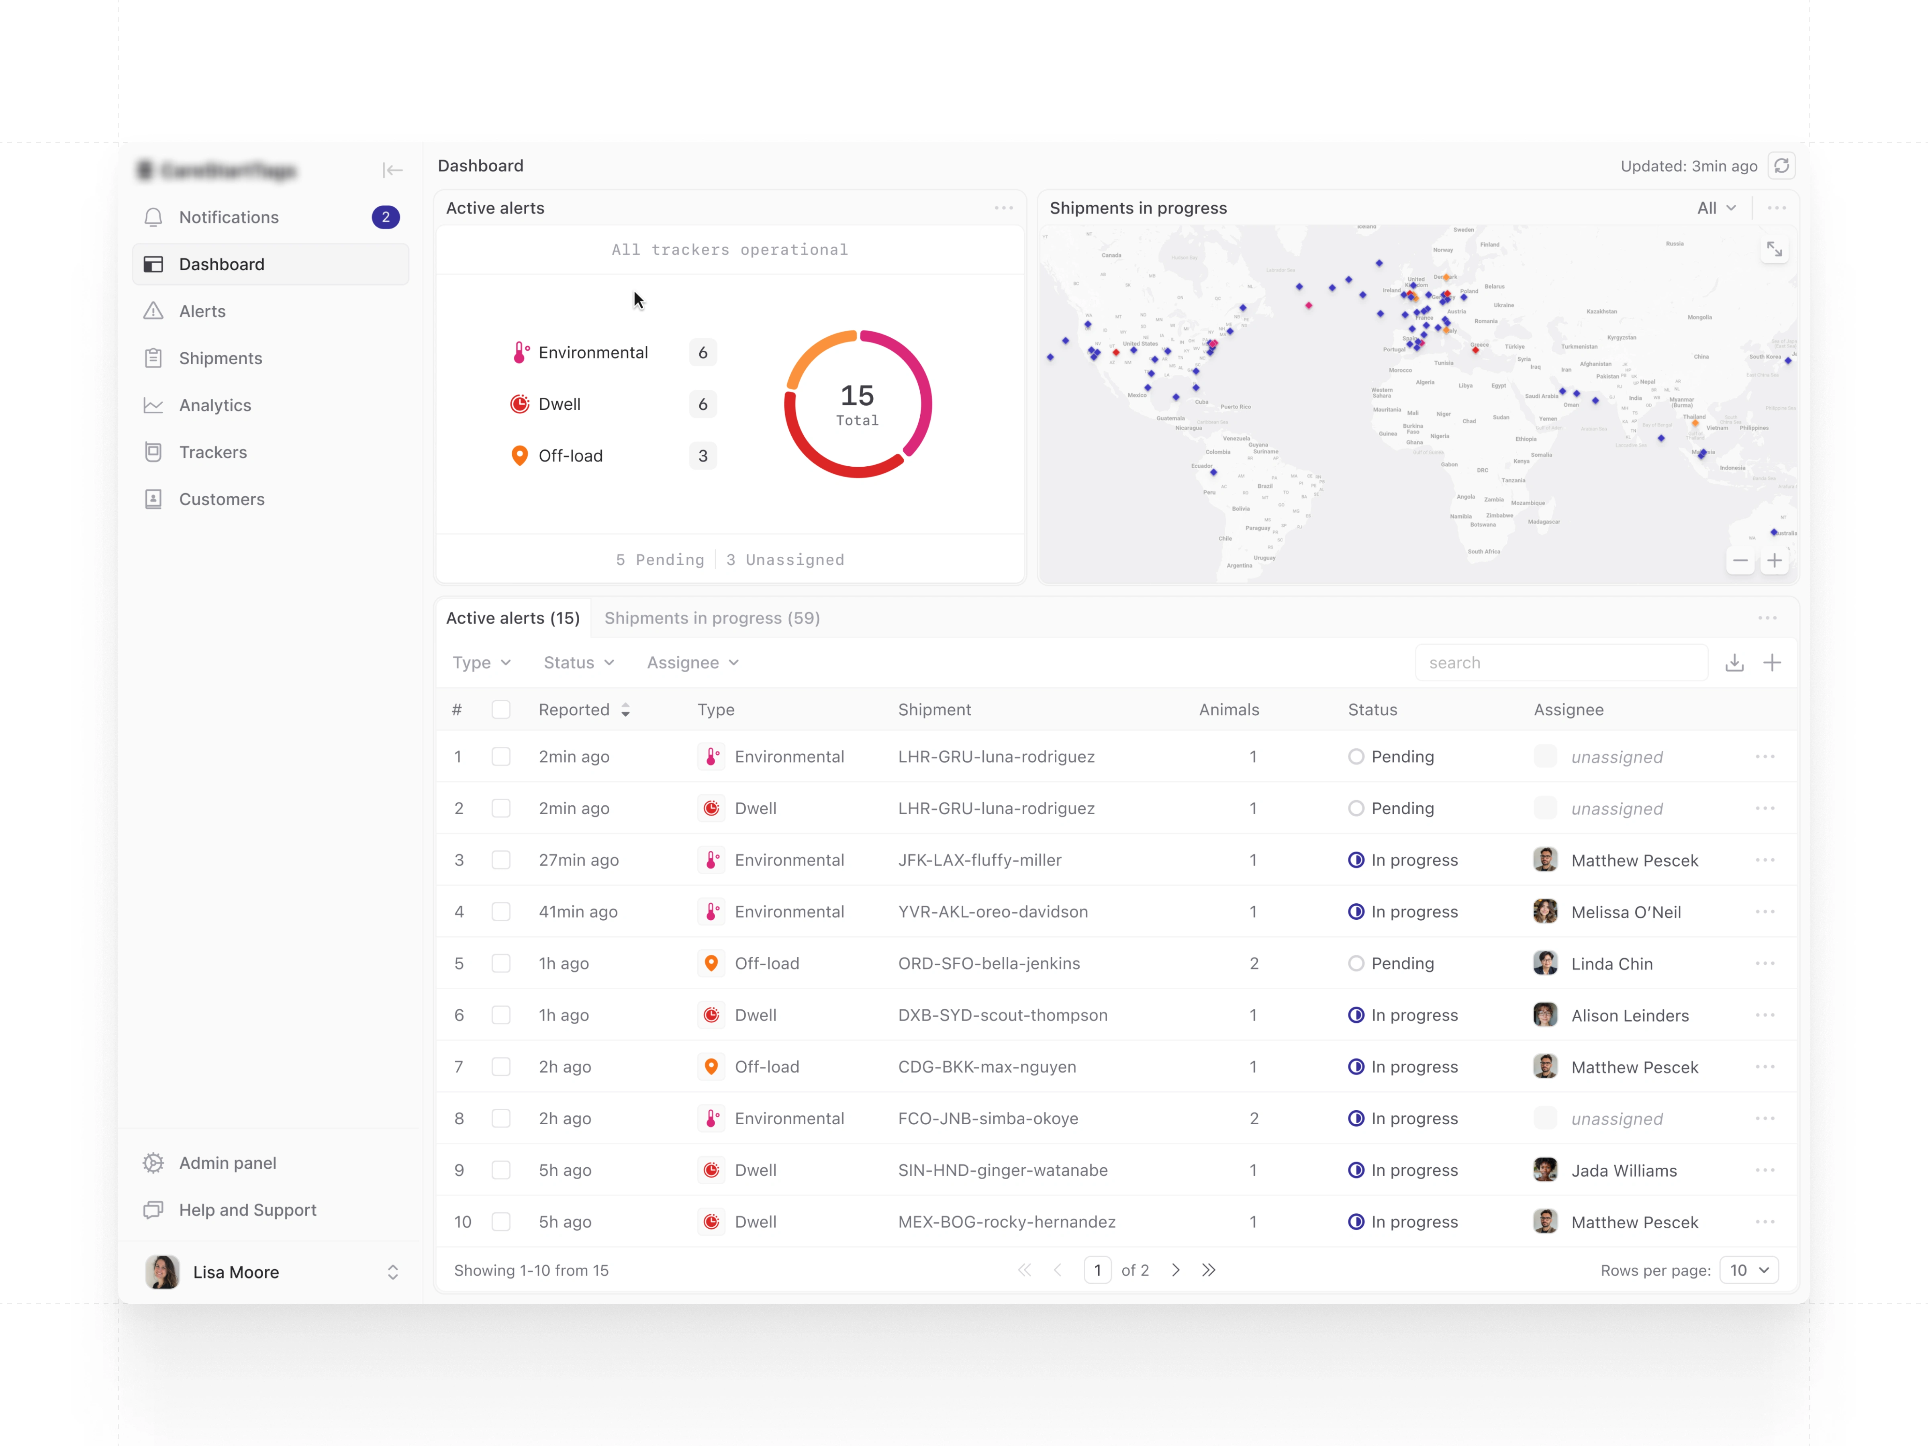
Task: Expand the shipments map to fullscreen
Action: [1774, 250]
